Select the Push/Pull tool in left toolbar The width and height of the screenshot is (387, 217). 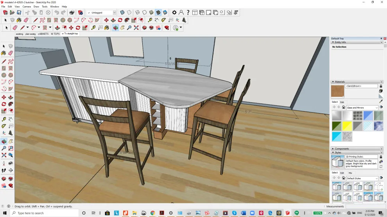click(11, 98)
